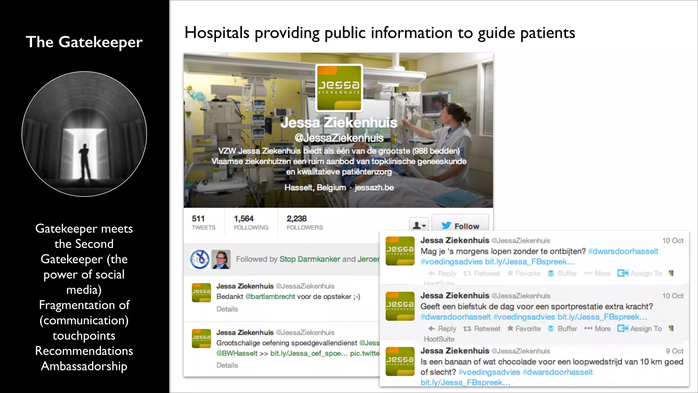Favorite the biefstuk tweet

(x=524, y=329)
